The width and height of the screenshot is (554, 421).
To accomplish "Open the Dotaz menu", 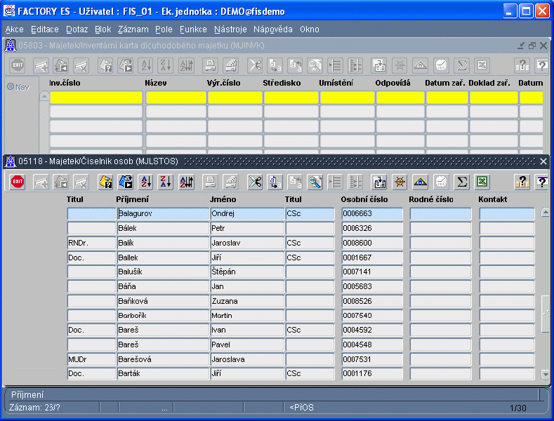I will tap(77, 29).
